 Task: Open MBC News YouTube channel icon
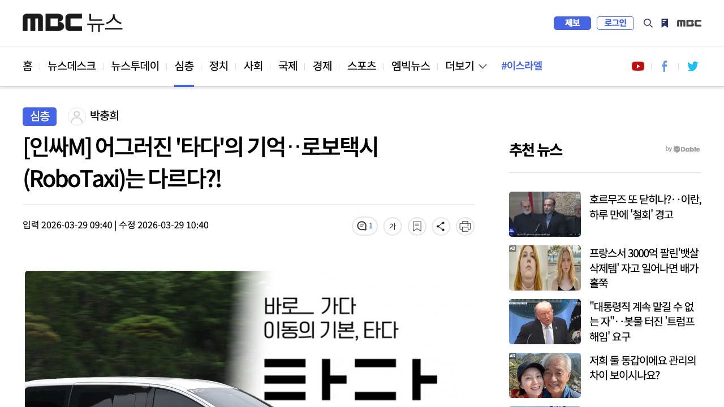[638, 66]
